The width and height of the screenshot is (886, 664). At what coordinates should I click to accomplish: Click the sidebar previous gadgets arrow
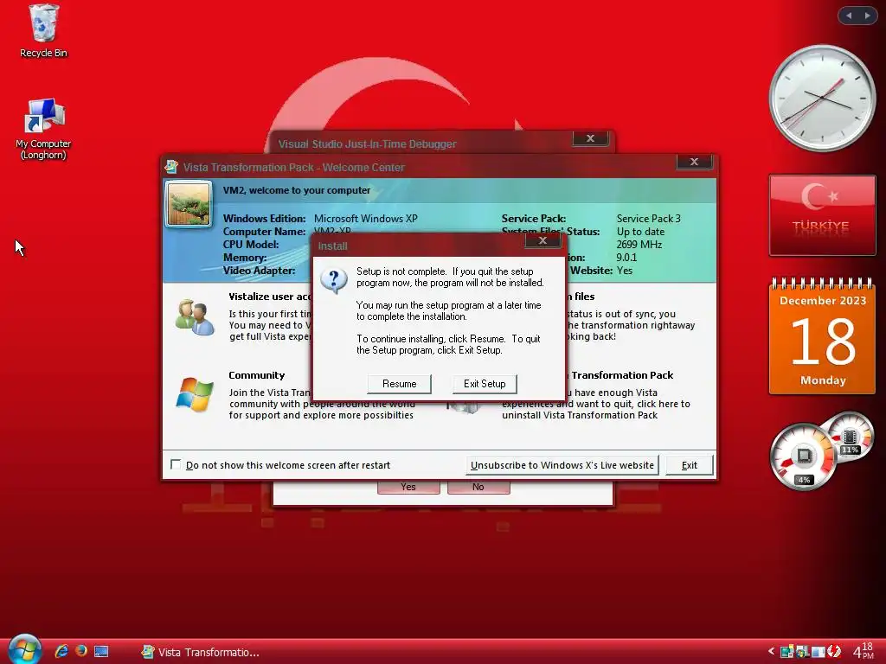849,16
